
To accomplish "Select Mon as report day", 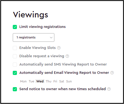I will pos(23,81).
